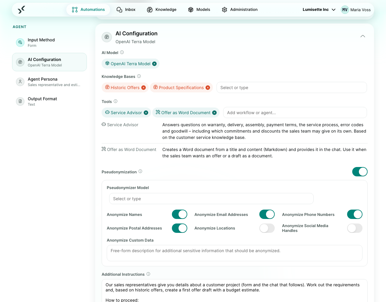Click Service Advisor description row label
The width and height of the screenshot is (386, 302).
point(120,125)
